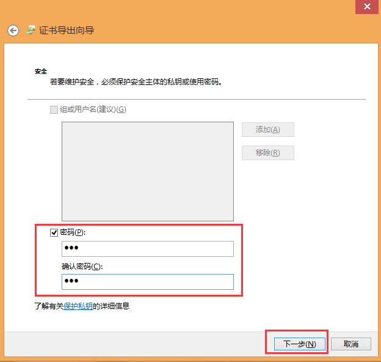Click the 安全 section heading

click(x=40, y=72)
